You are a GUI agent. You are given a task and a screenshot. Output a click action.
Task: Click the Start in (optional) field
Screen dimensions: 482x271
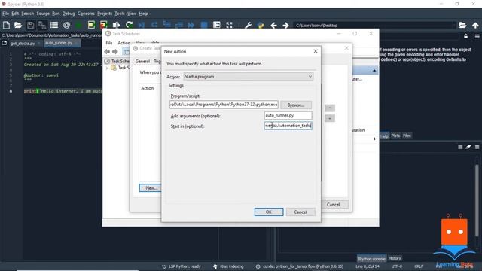click(288, 126)
